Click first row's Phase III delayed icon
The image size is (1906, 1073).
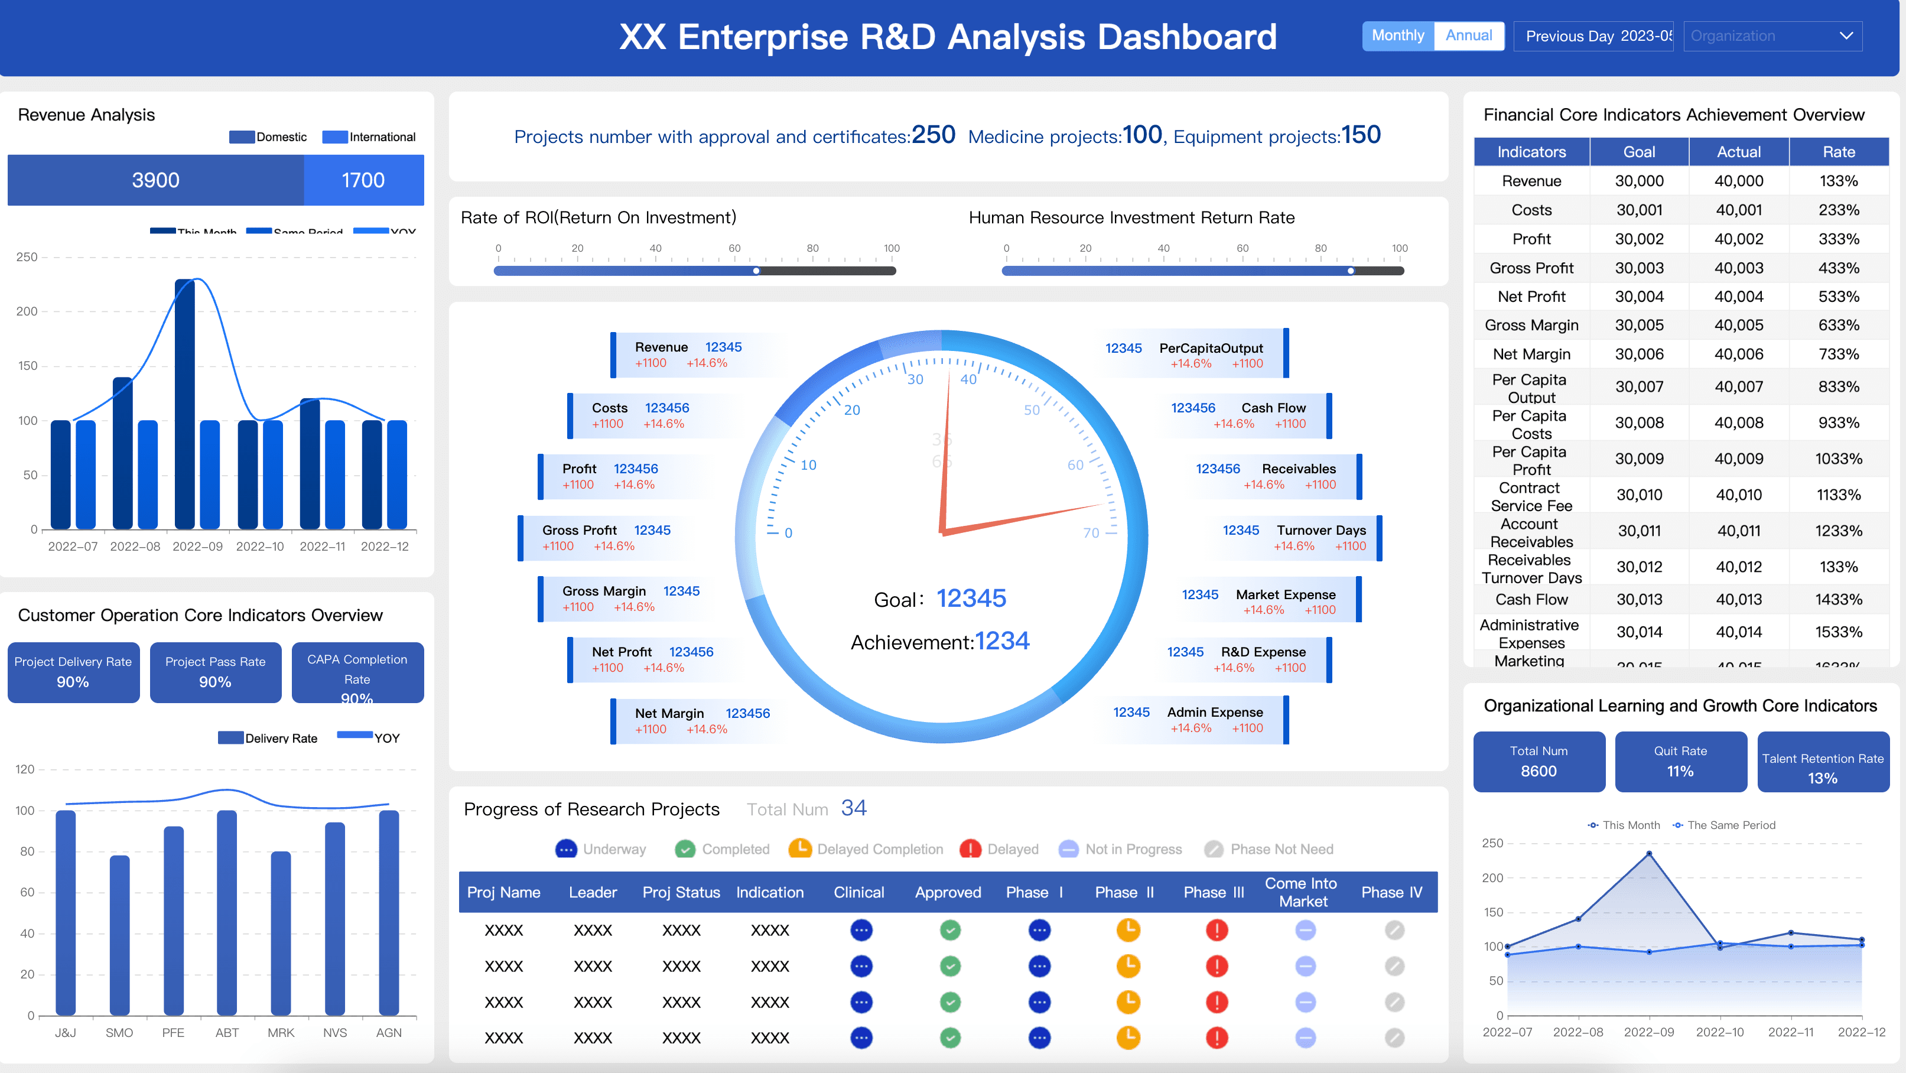click(x=1217, y=929)
